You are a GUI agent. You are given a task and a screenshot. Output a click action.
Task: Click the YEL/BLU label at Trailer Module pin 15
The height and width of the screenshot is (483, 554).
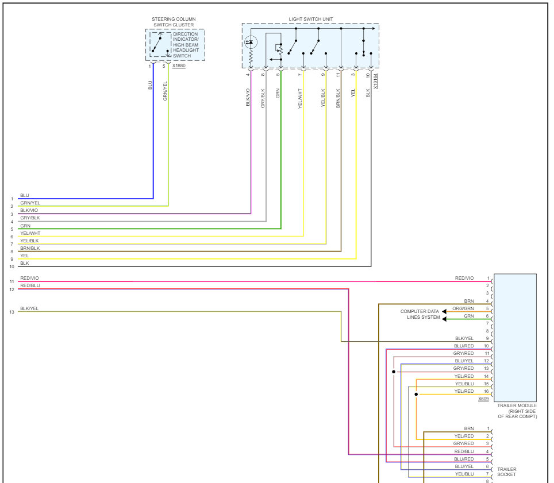464,384
